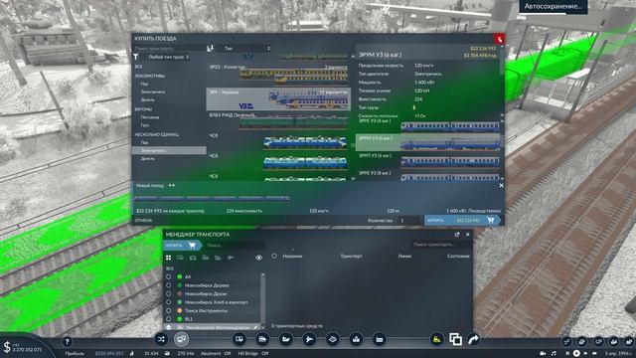
Task: Sort by the Состояние column header
Action: (458, 257)
